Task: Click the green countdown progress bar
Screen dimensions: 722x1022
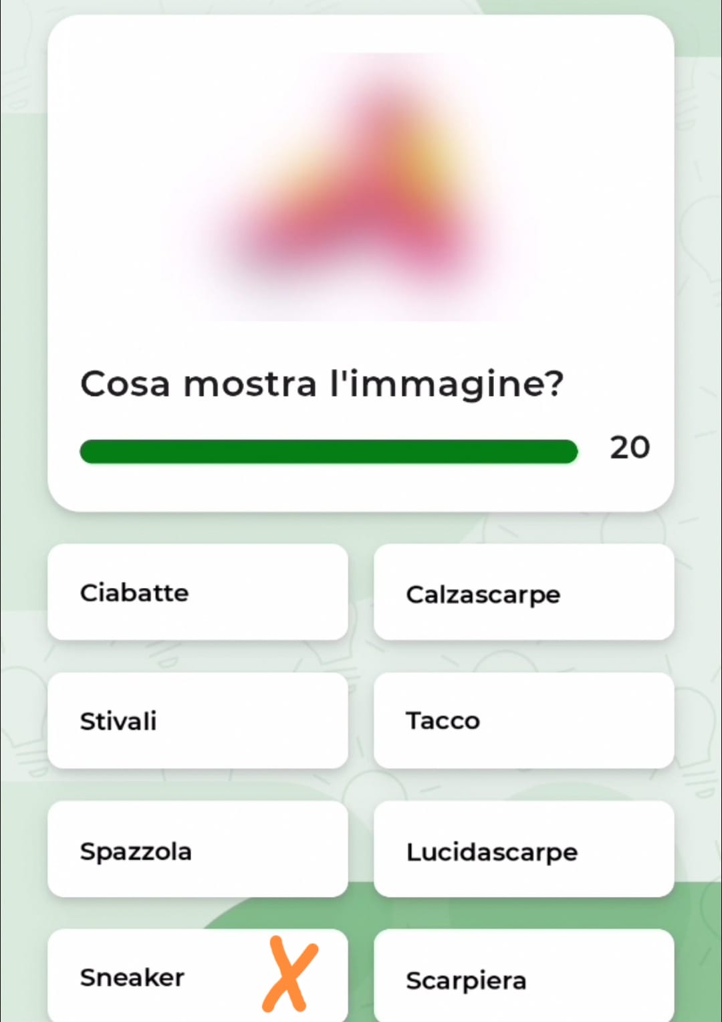Action: click(x=328, y=451)
